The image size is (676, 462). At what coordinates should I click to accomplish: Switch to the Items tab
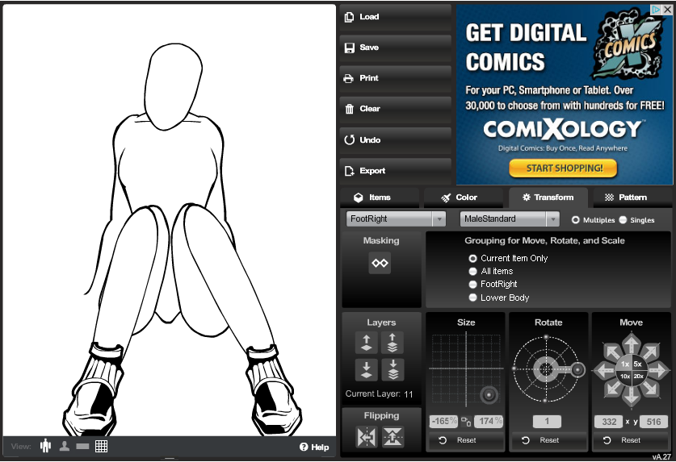pos(379,198)
